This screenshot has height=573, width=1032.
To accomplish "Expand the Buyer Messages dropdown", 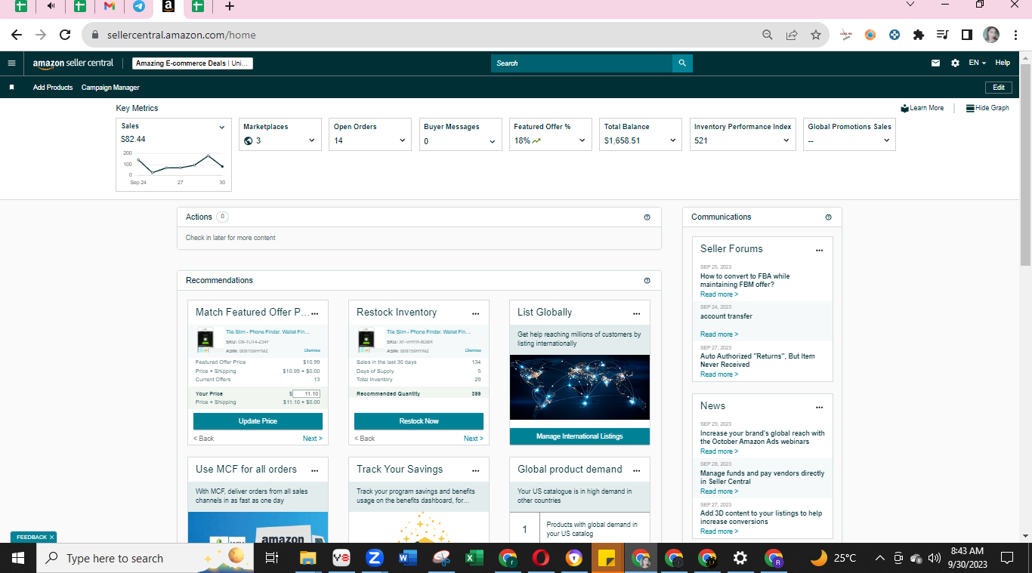I will click(493, 141).
